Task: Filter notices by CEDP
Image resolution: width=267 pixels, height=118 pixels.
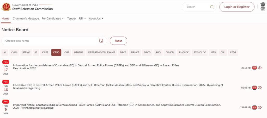Action: coord(233,53)
